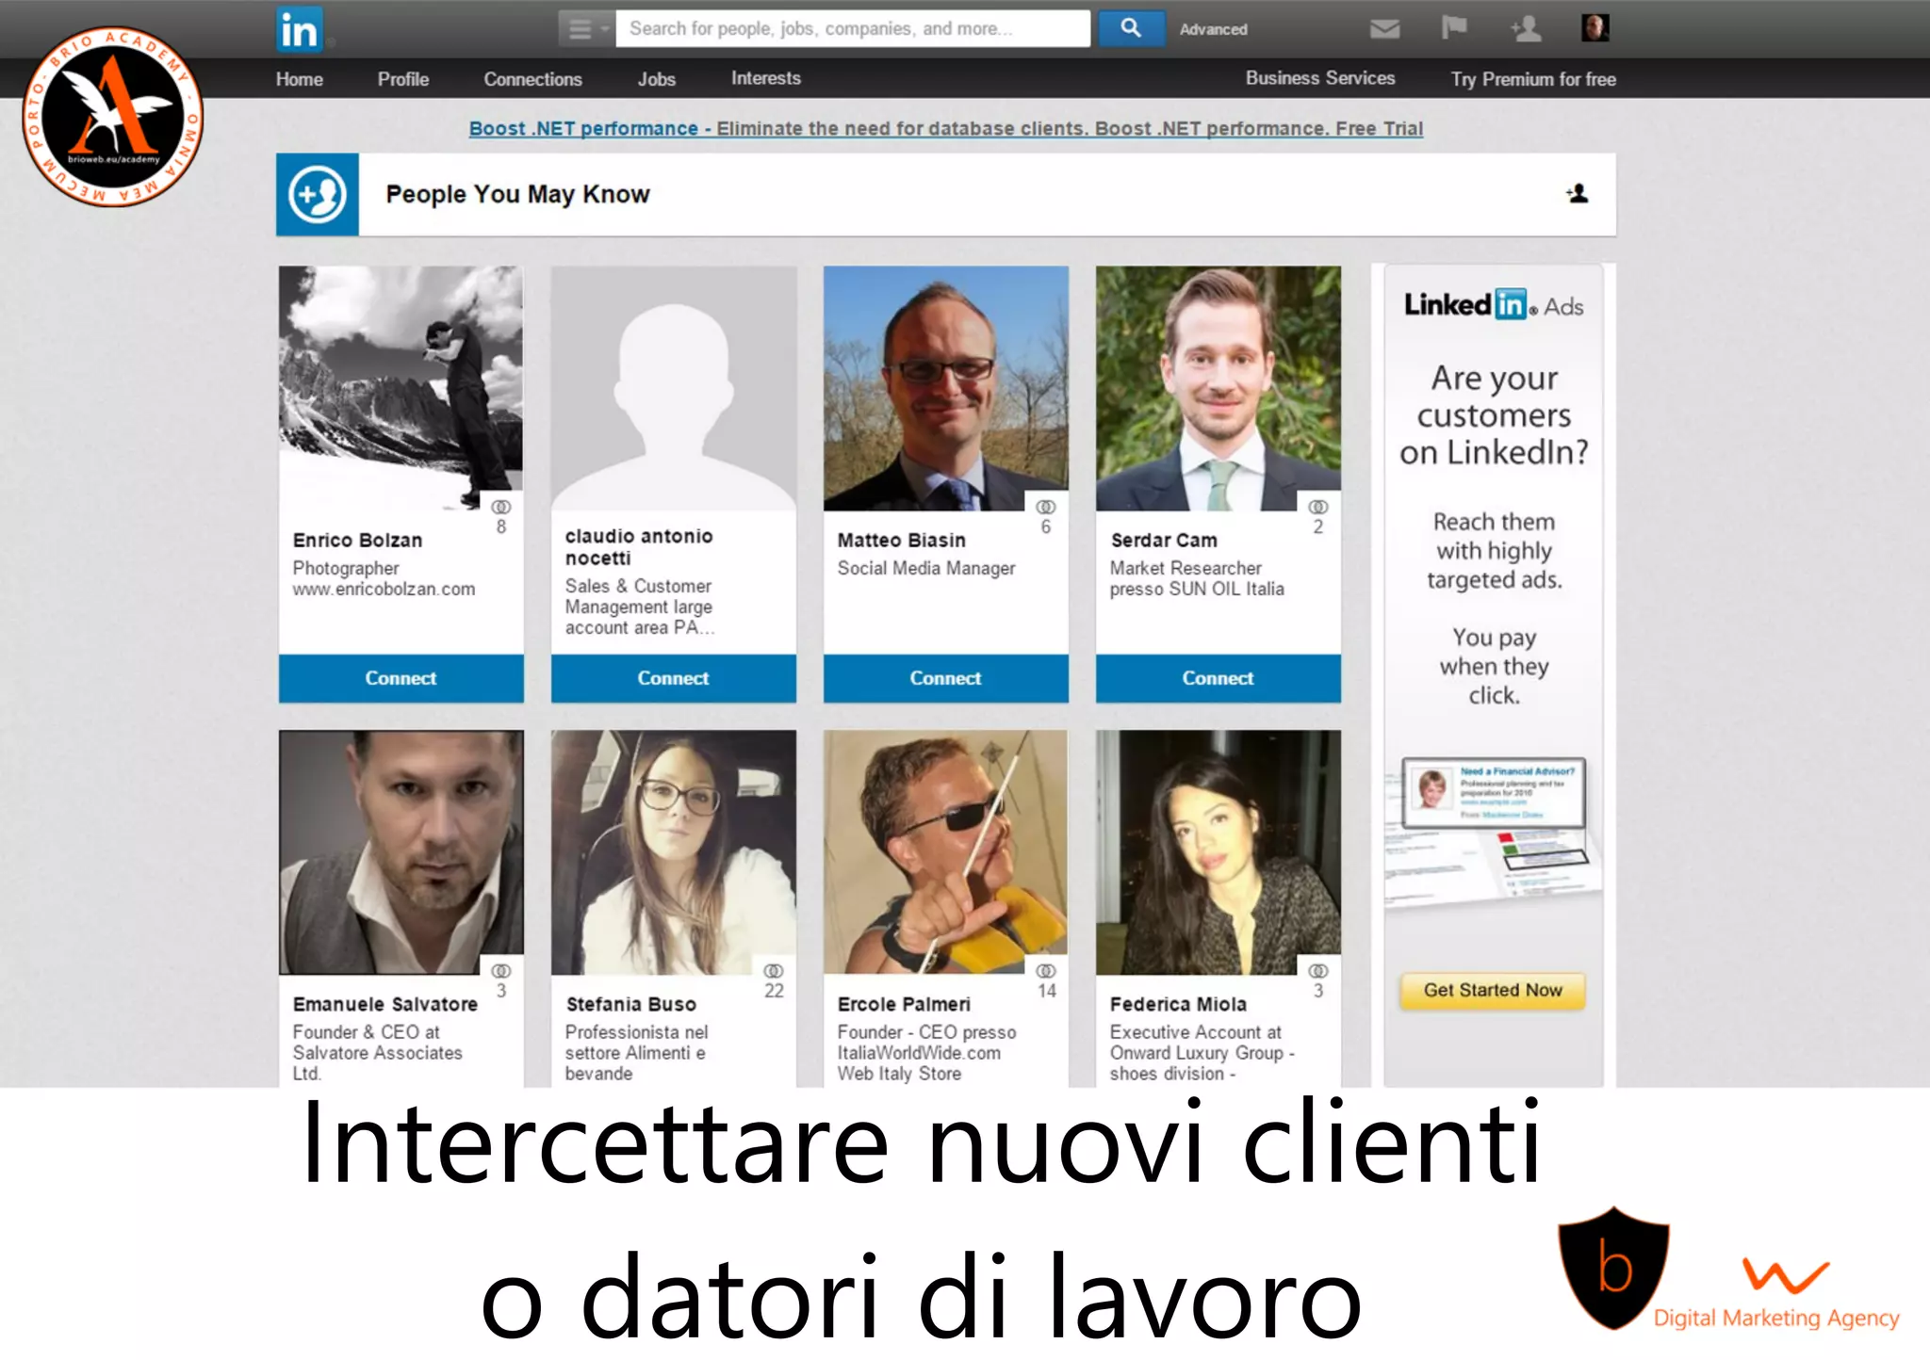Click the name Stefania Buso
This screenshot has width=1930, height=1360.
(630, 1004)
